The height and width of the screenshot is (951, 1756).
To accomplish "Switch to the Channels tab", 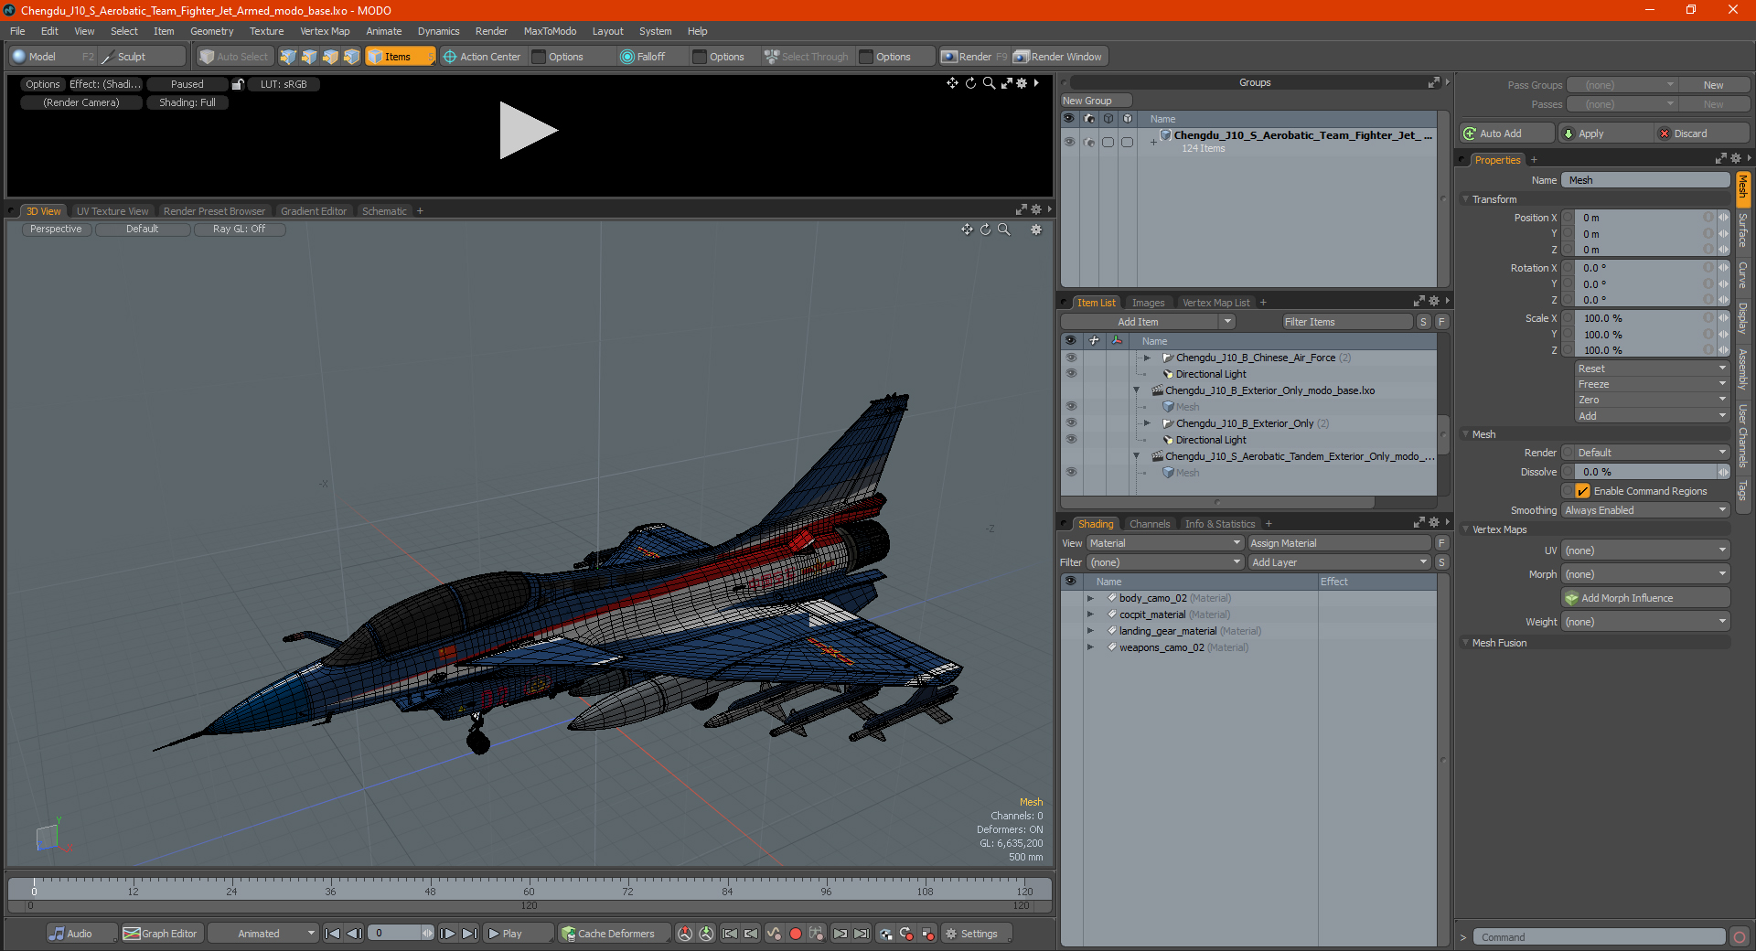I will point(1149,524).
